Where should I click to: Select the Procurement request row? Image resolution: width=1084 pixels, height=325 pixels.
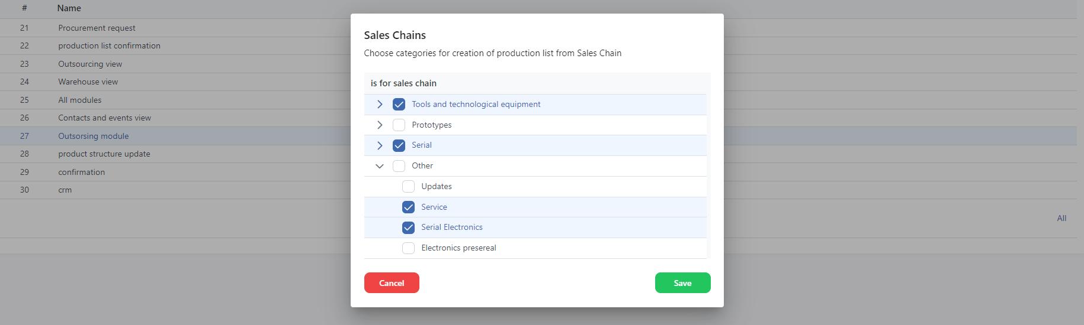(x=97, y=28)
